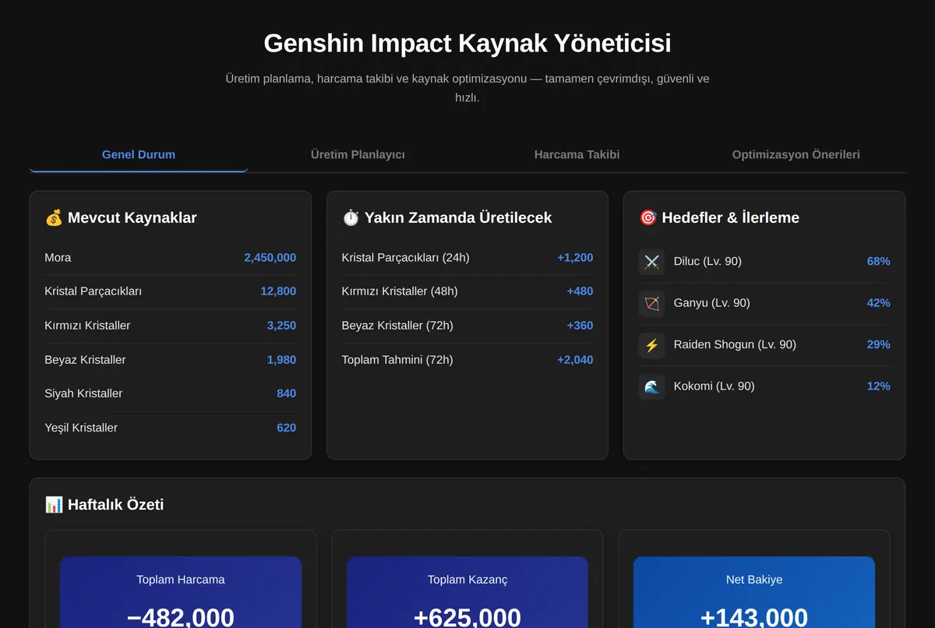Click the Toplam Kazanç summary card
935x628 pixels.
pos(467,592)
